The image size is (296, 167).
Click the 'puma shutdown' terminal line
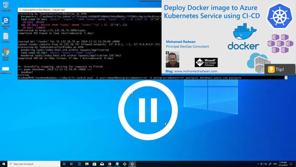click(x=55, y=69)
